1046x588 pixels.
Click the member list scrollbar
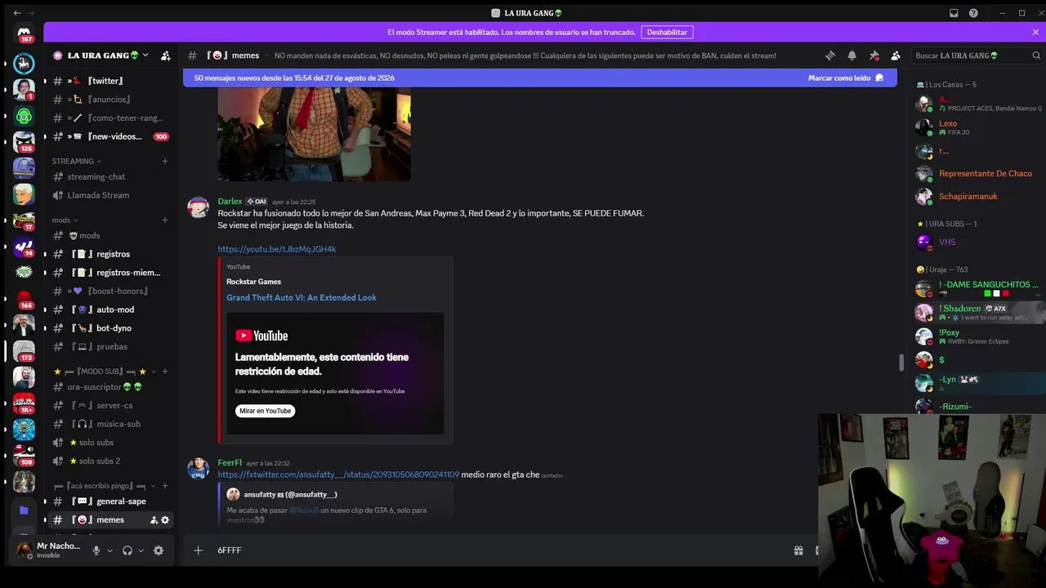[901, 362]
